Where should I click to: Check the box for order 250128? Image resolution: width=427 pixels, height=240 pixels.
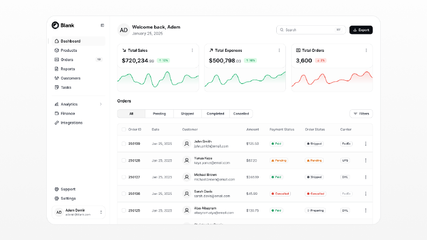124,160
